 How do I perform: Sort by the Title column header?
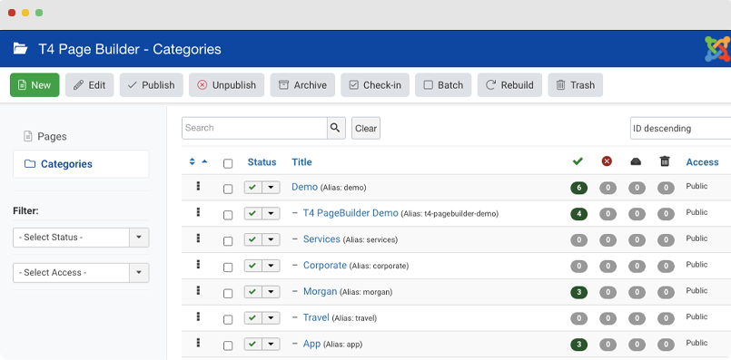coord(301,162)
